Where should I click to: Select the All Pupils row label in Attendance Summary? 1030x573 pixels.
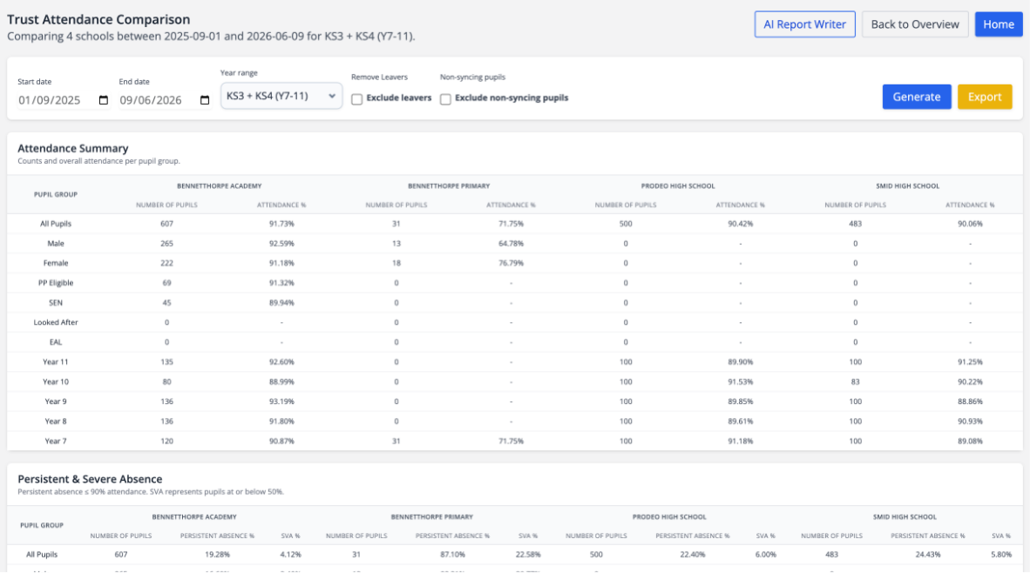(x=56, y=224)
